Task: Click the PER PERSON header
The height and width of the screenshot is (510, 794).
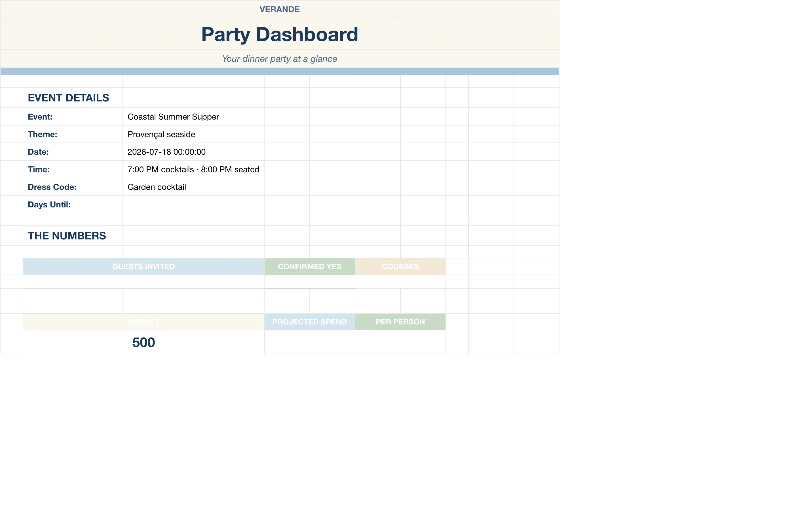Action: 400,322
